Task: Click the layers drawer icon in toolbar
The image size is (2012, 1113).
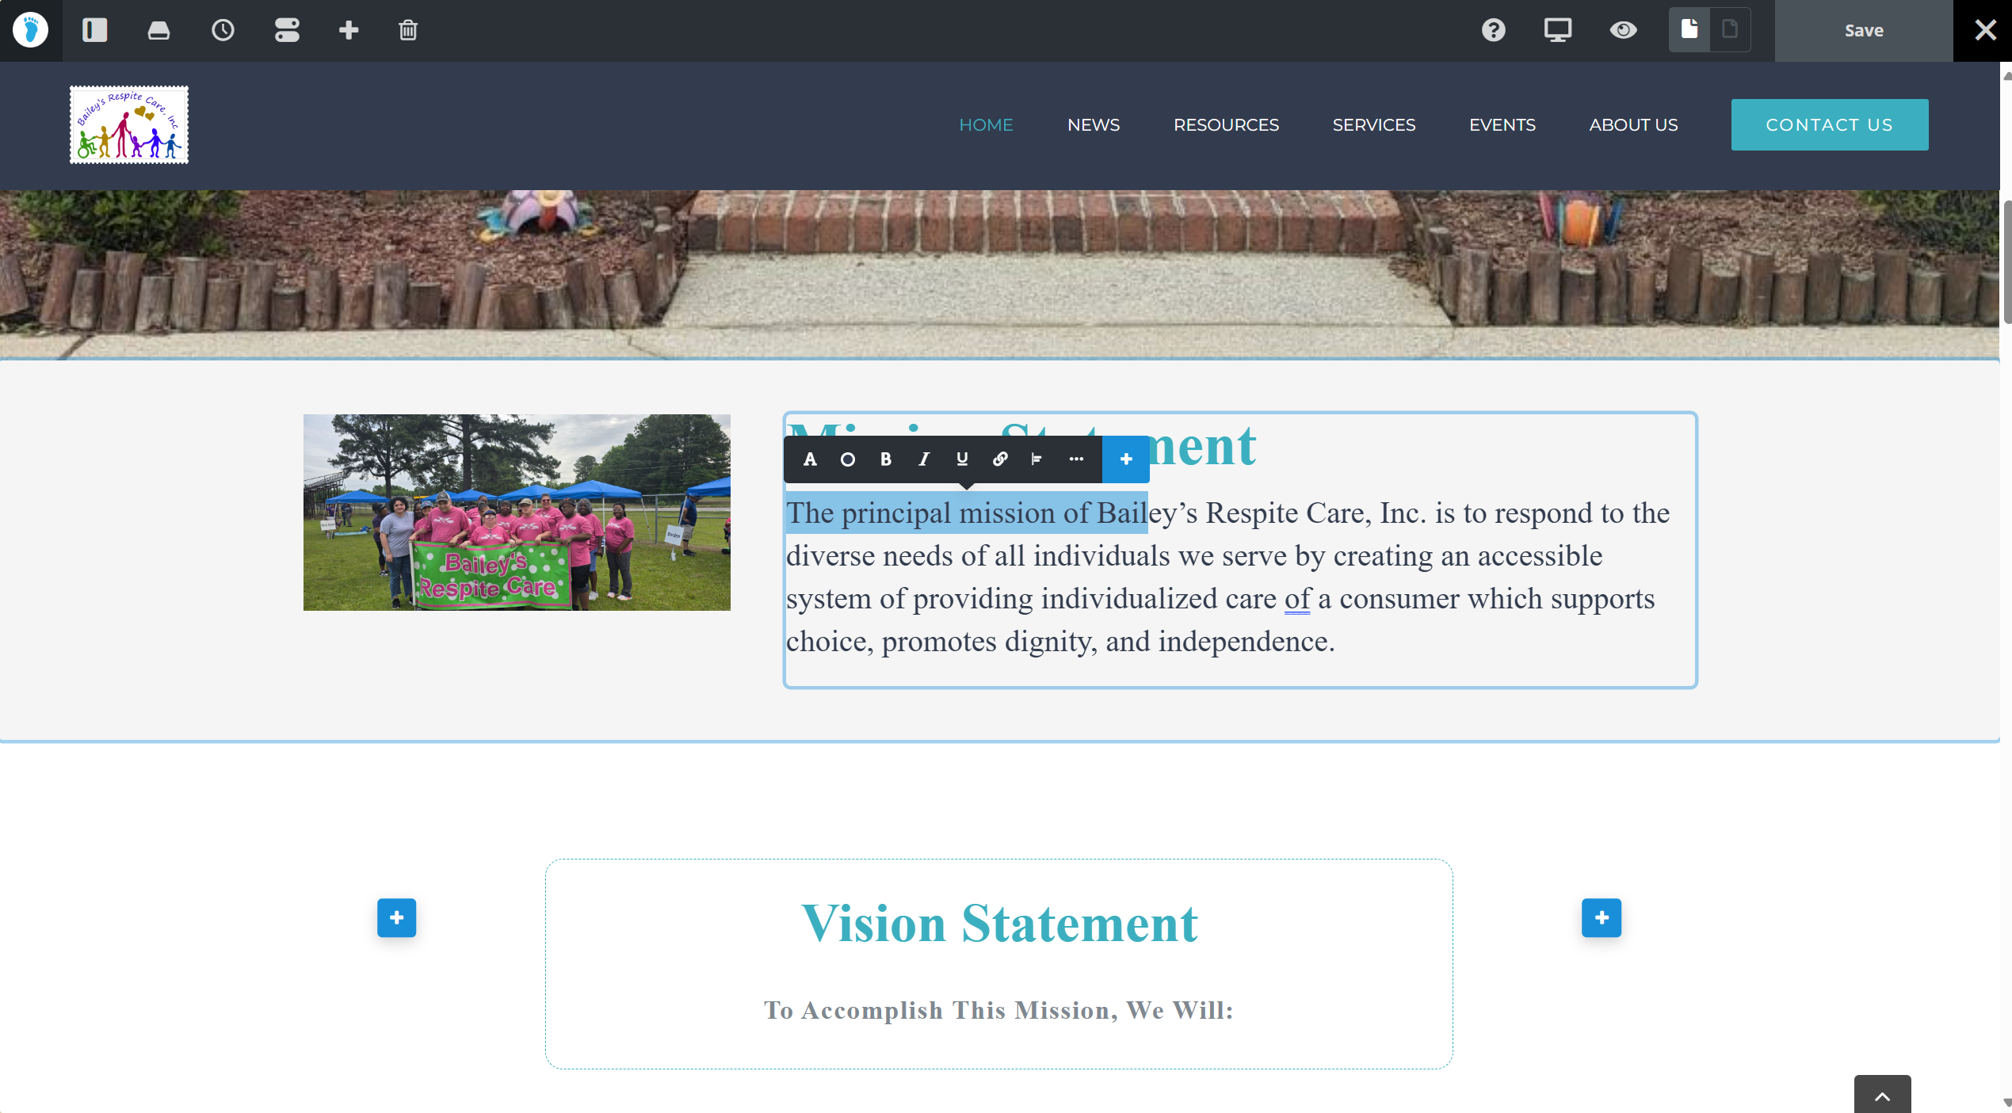Action: pos(158,30)
